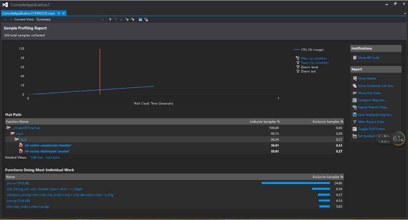This screenshot has width=408, height=220.
Task: Open the _tmainCRTStartup function link
Action: [26, 128]
